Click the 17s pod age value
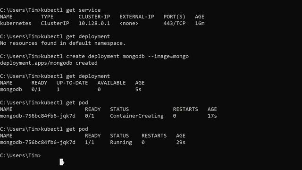Screen dimensions: 302x170 click(212, 116)
